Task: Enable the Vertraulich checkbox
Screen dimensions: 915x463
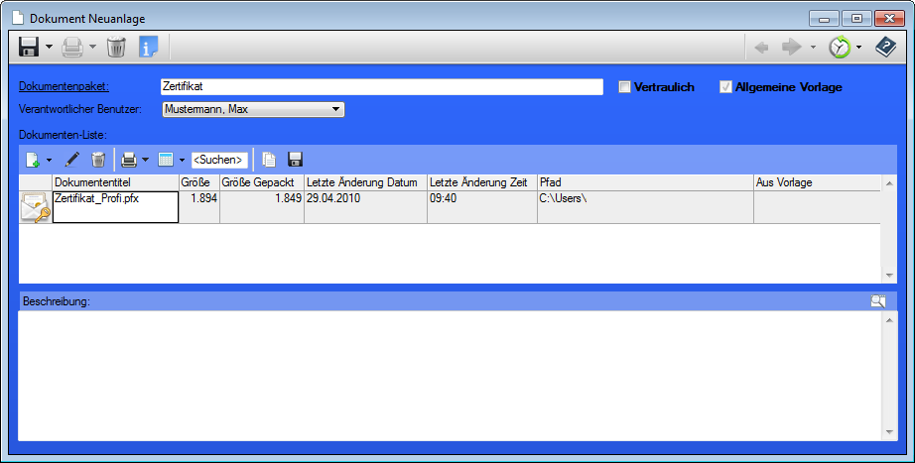Action: coord(624,87)
